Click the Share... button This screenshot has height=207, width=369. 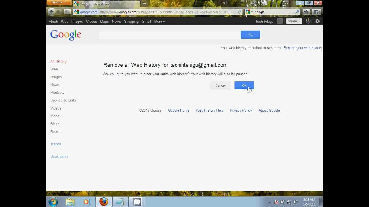point(293,21)
